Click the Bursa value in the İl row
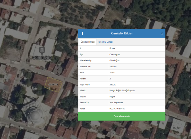Image resolution: width=191 pixels, height=139 pixels. click(x=112, y=48)
